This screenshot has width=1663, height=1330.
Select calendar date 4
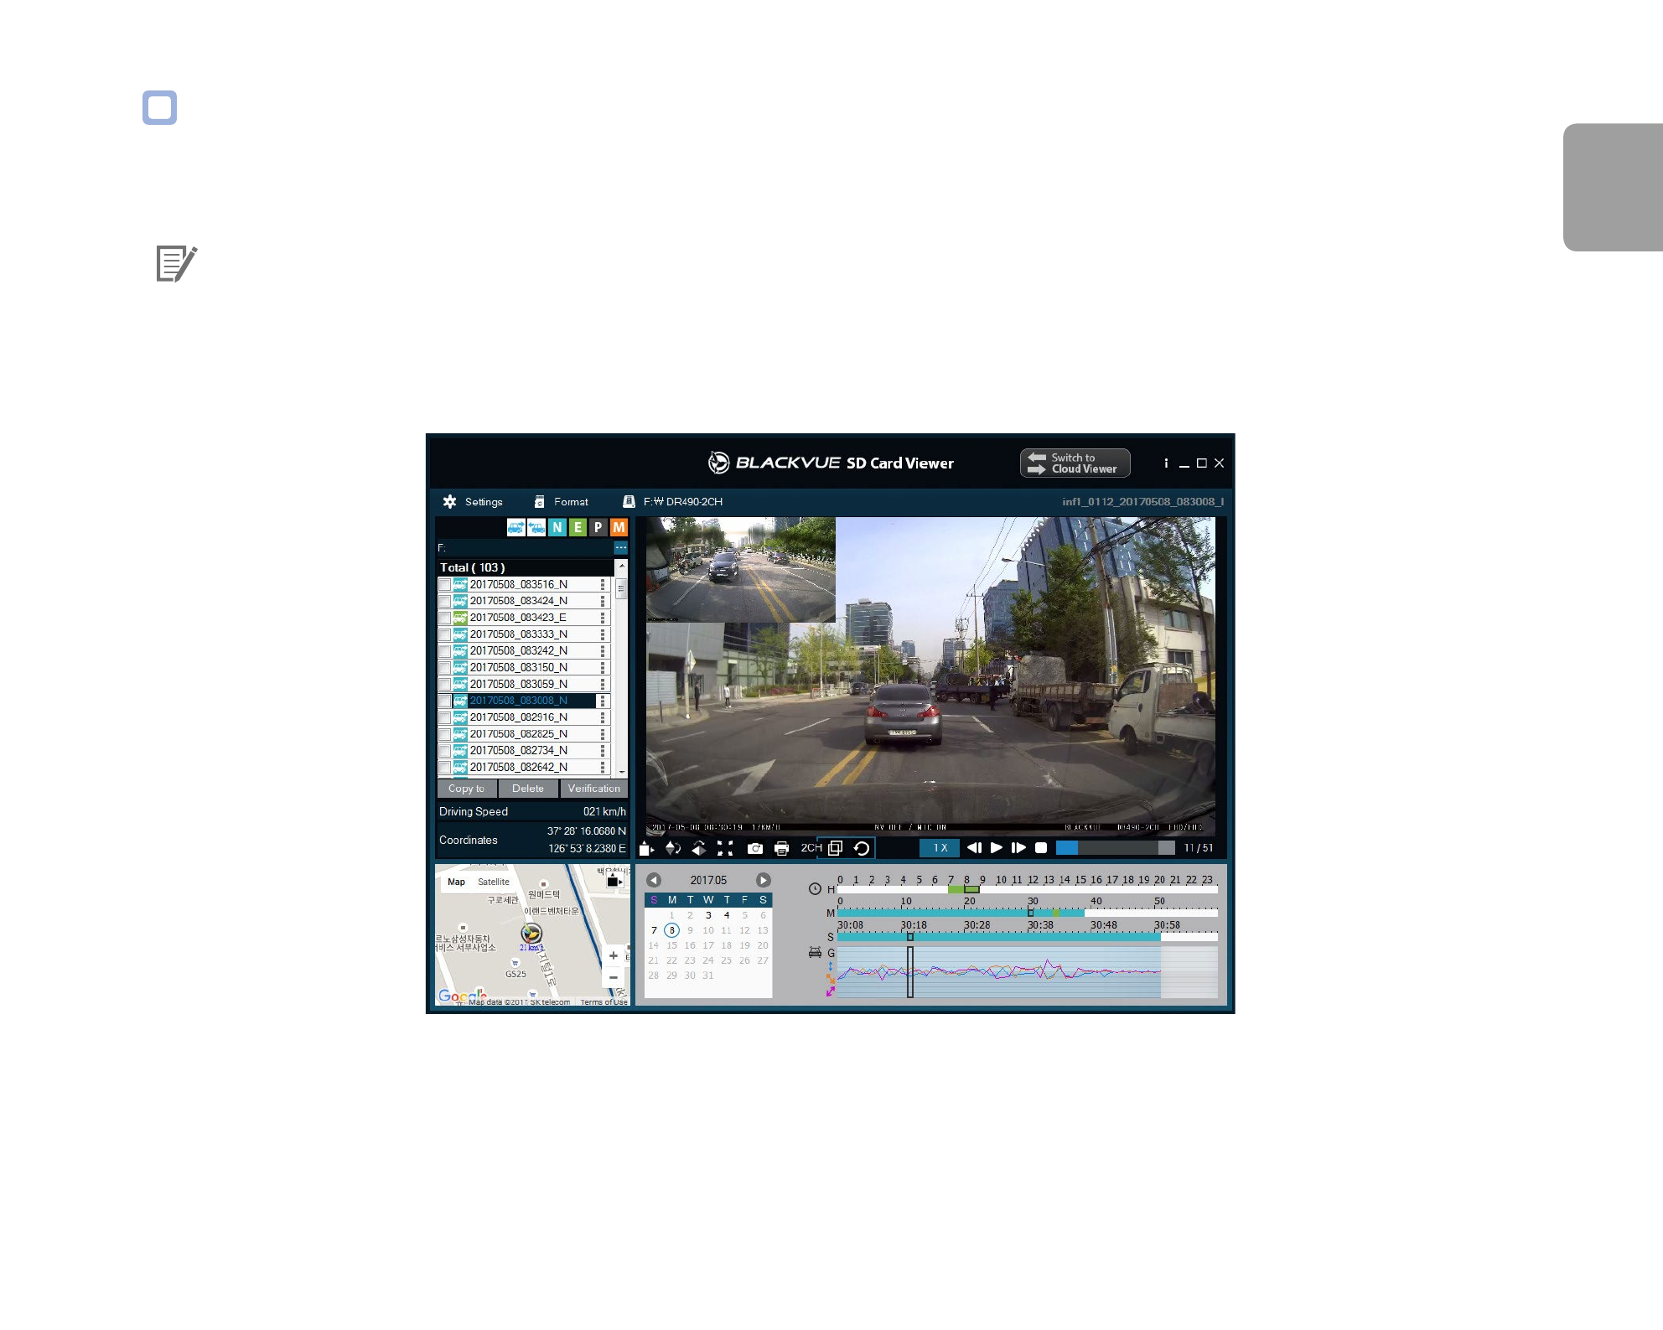coord(727,915)
